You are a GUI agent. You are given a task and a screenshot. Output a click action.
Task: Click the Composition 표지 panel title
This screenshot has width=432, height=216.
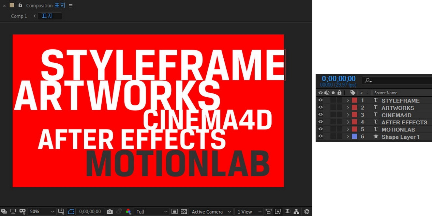46,6
